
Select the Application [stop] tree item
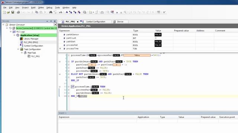point(30,35)
